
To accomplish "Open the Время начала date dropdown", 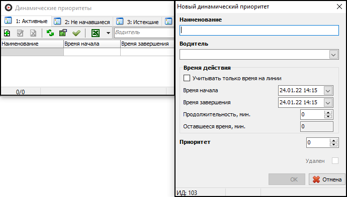I will tap(328, 90).
